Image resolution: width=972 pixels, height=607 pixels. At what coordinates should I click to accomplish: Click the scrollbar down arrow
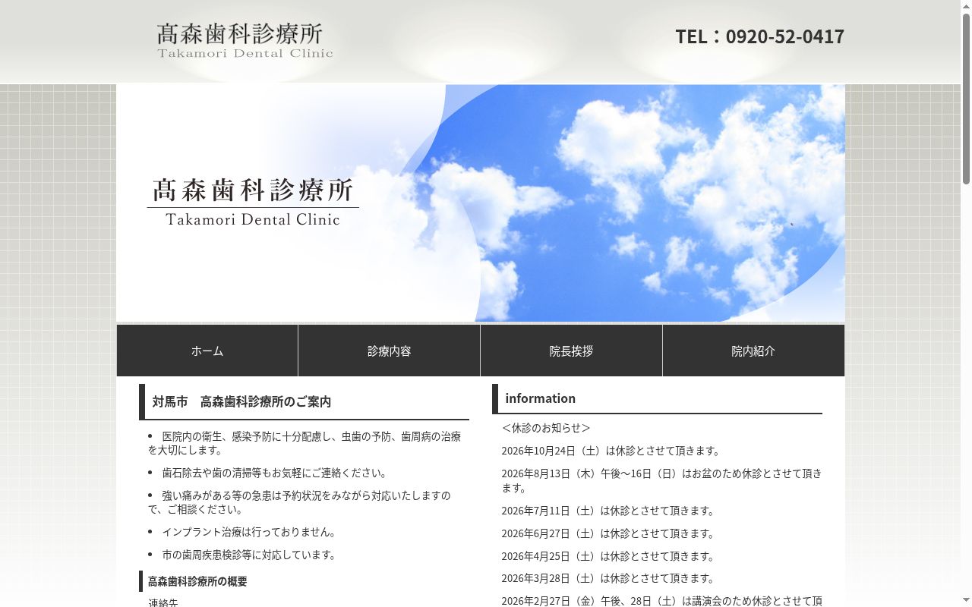(966, 601)
